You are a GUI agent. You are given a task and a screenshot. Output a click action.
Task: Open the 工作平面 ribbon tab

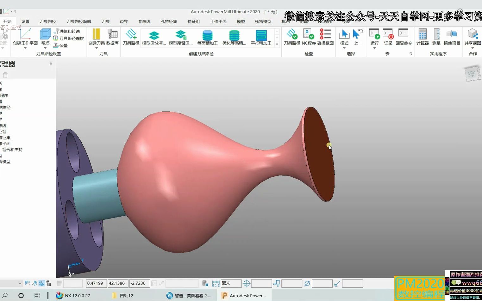point(218,21)
